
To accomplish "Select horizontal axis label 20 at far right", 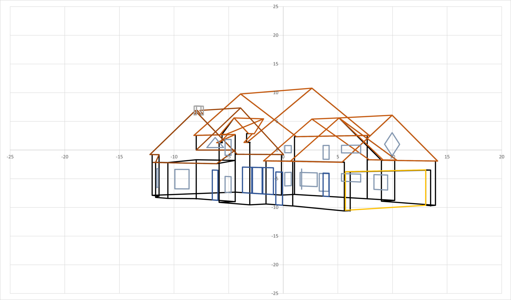I will pyautogui.click(x=501, y=157).
